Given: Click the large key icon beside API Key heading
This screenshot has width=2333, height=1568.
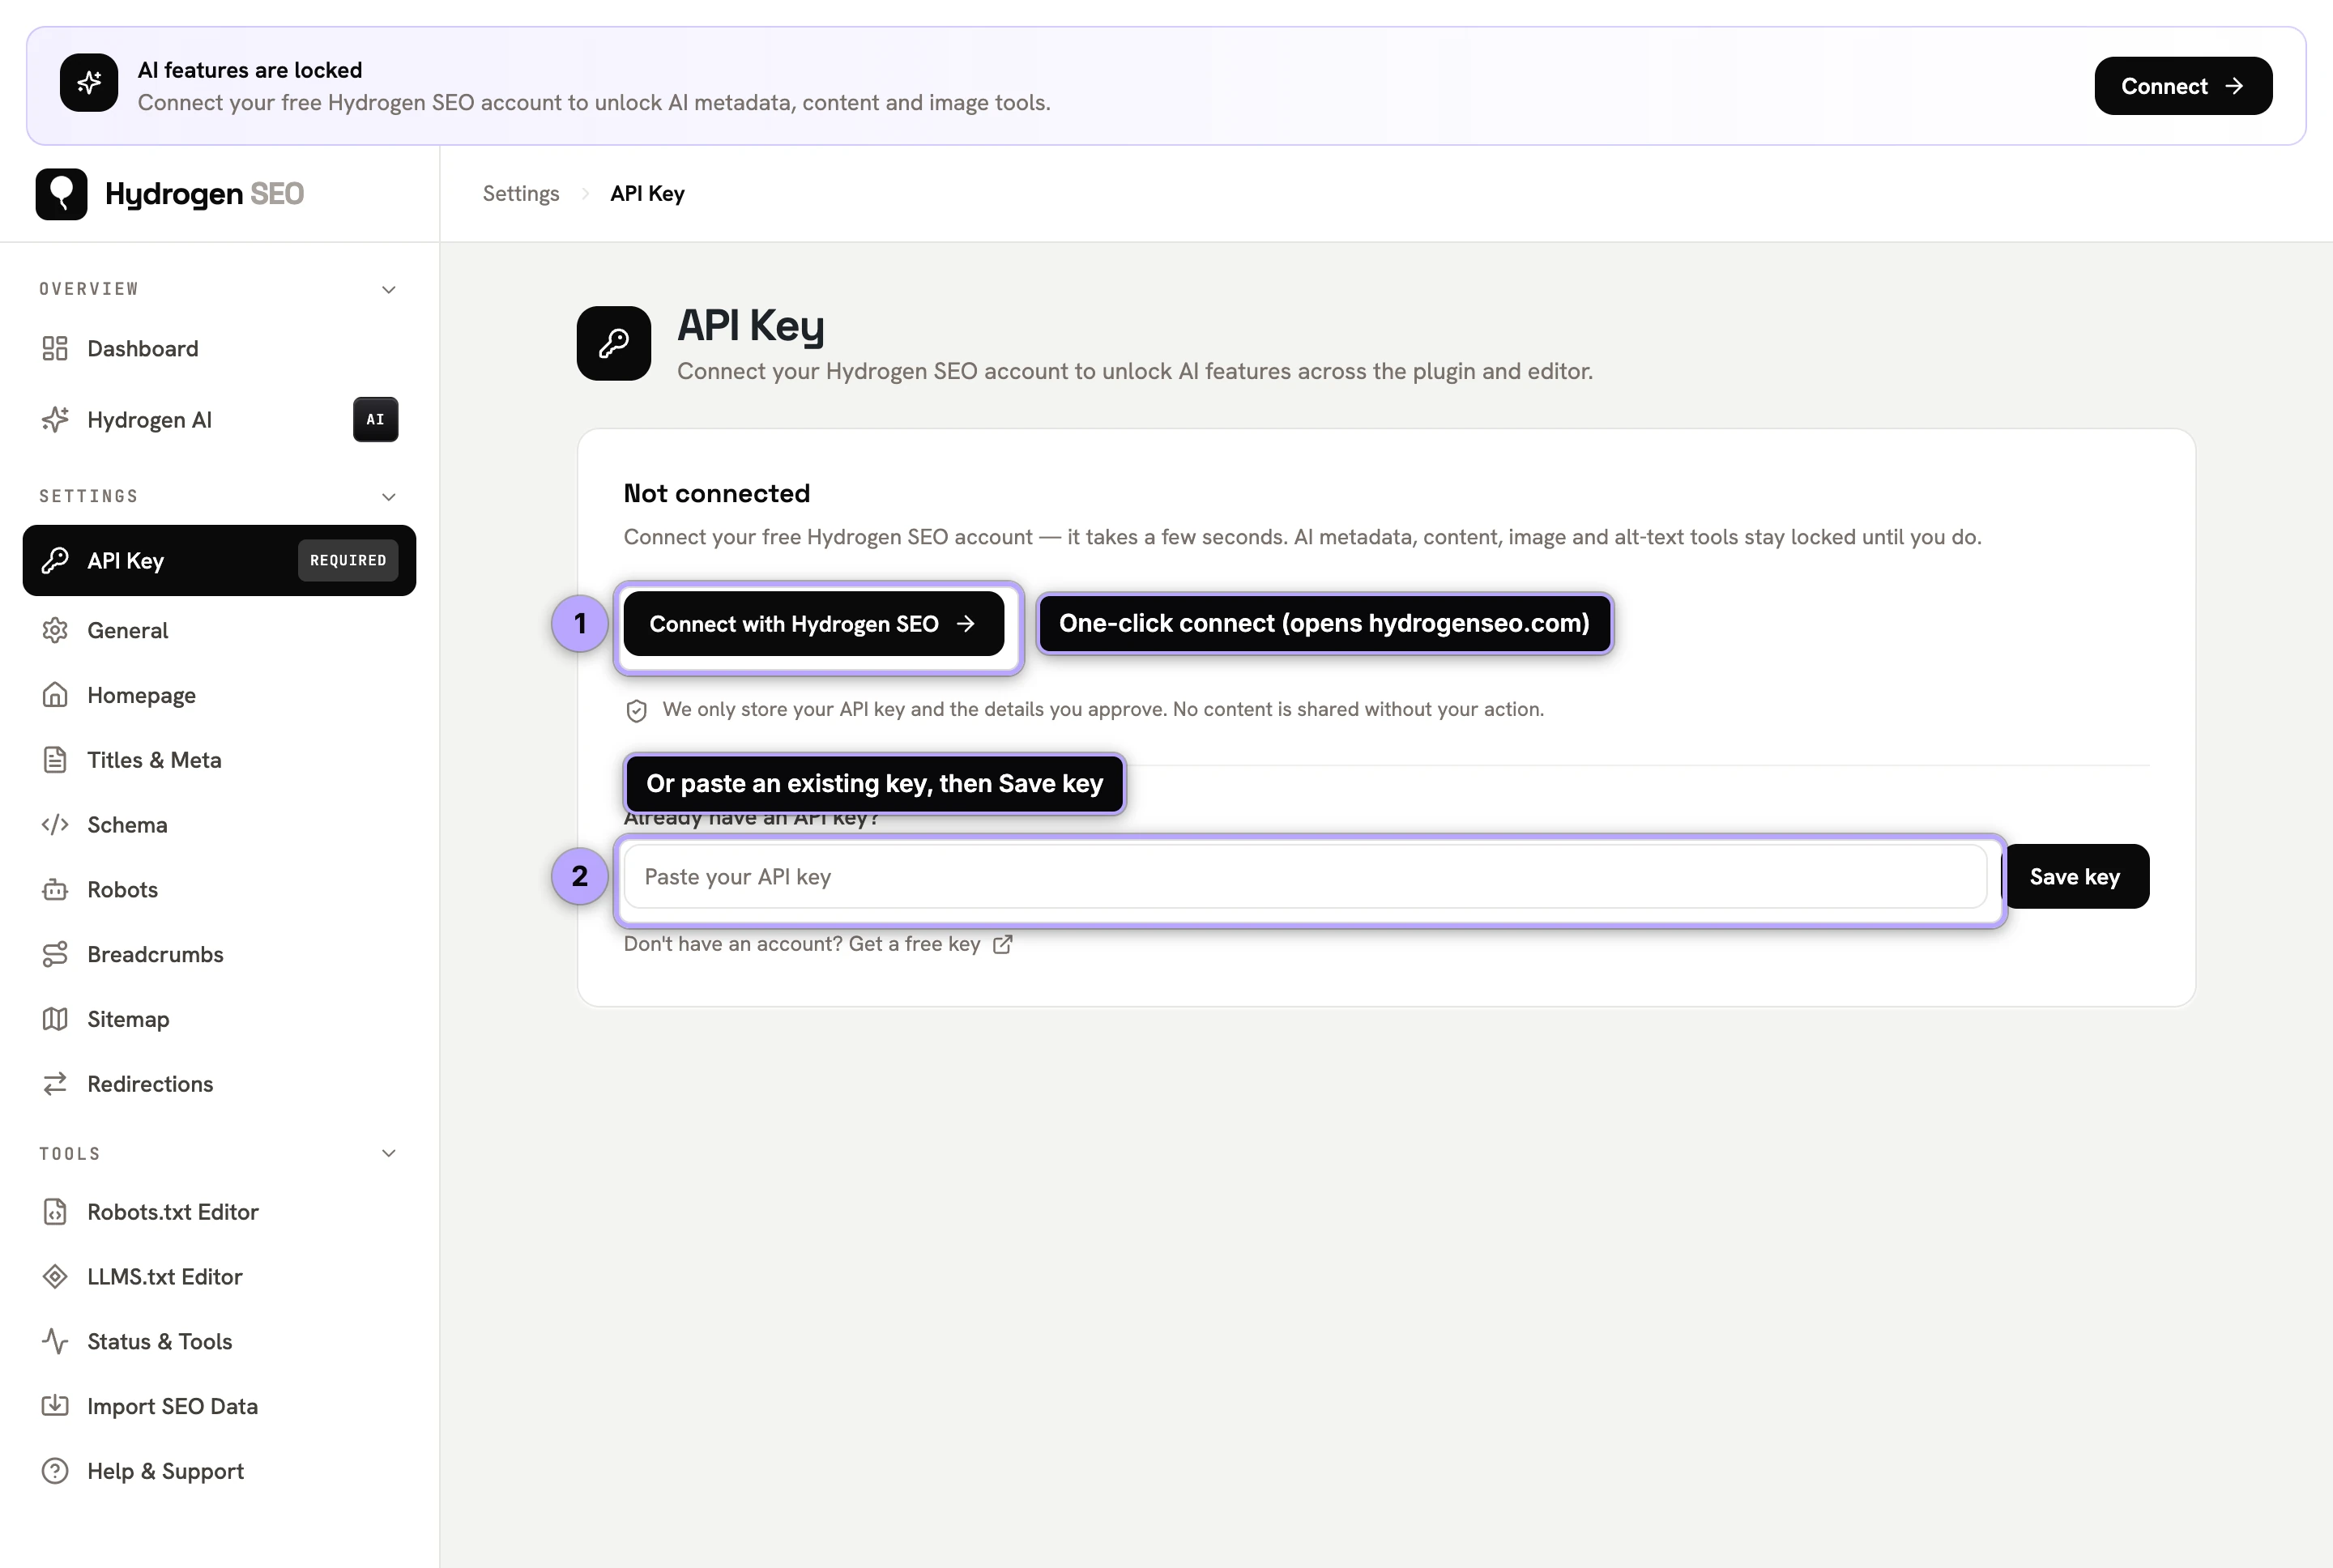Looking at the screenshot, I should [614, 343].
